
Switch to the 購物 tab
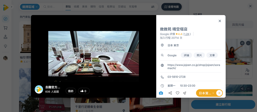pos(93,7)
